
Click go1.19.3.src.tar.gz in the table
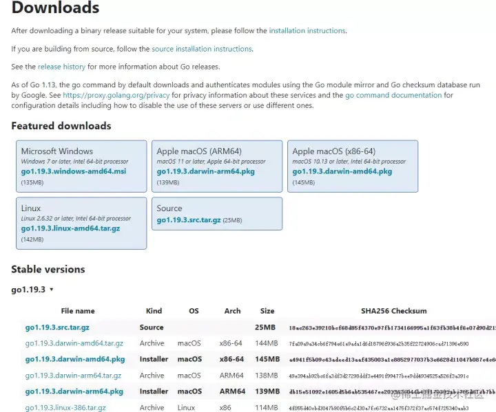click(57, 327)
